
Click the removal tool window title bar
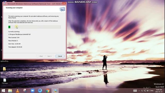pyautogui.click(x=35, y=4)
